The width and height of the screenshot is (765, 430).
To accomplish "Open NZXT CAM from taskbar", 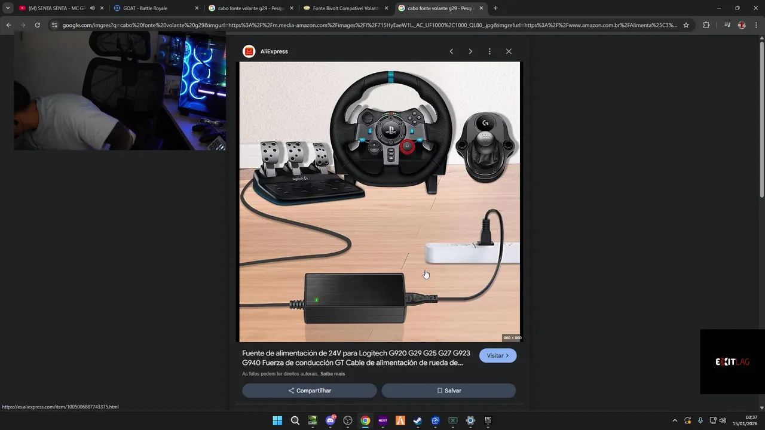I will (383, 420).
